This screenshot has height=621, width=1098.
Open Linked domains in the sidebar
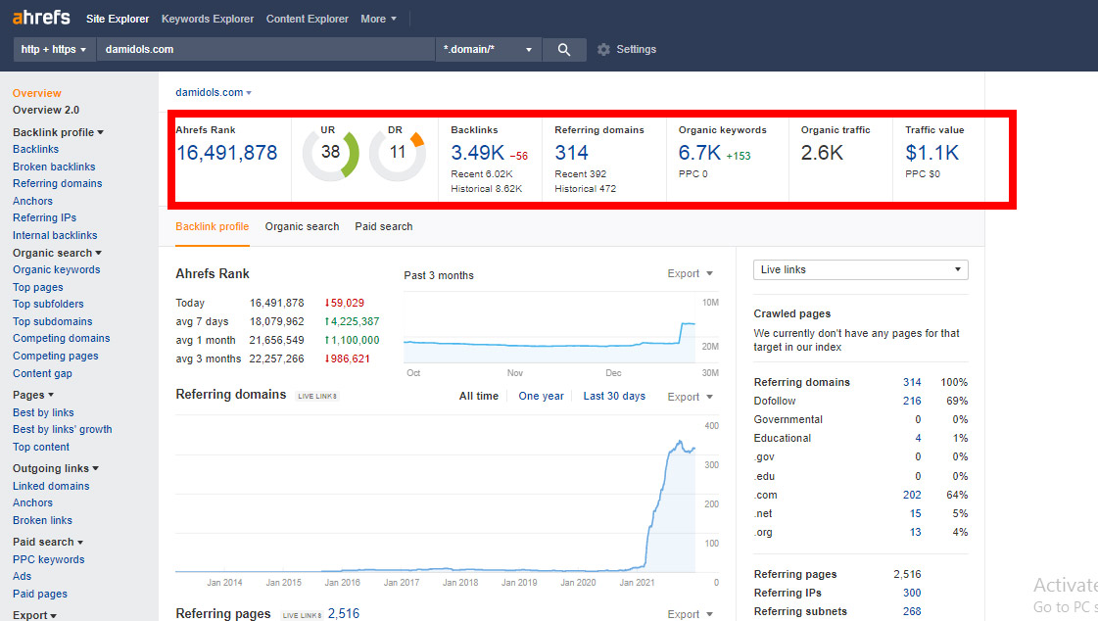click(x=51, y=486)
